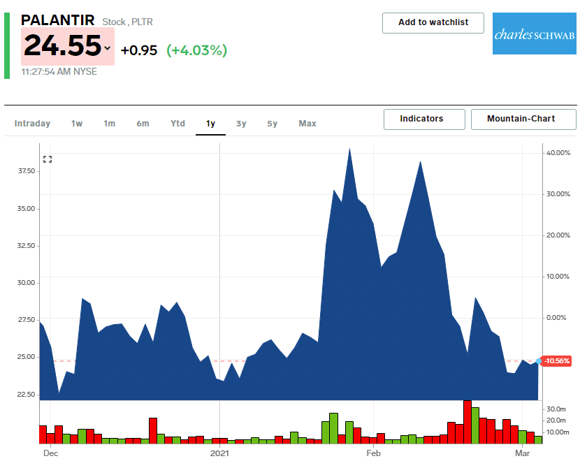This screenshot has height=461, width=580.
Task: Click the 0.00% right axis label
Action: coord(556,318)
